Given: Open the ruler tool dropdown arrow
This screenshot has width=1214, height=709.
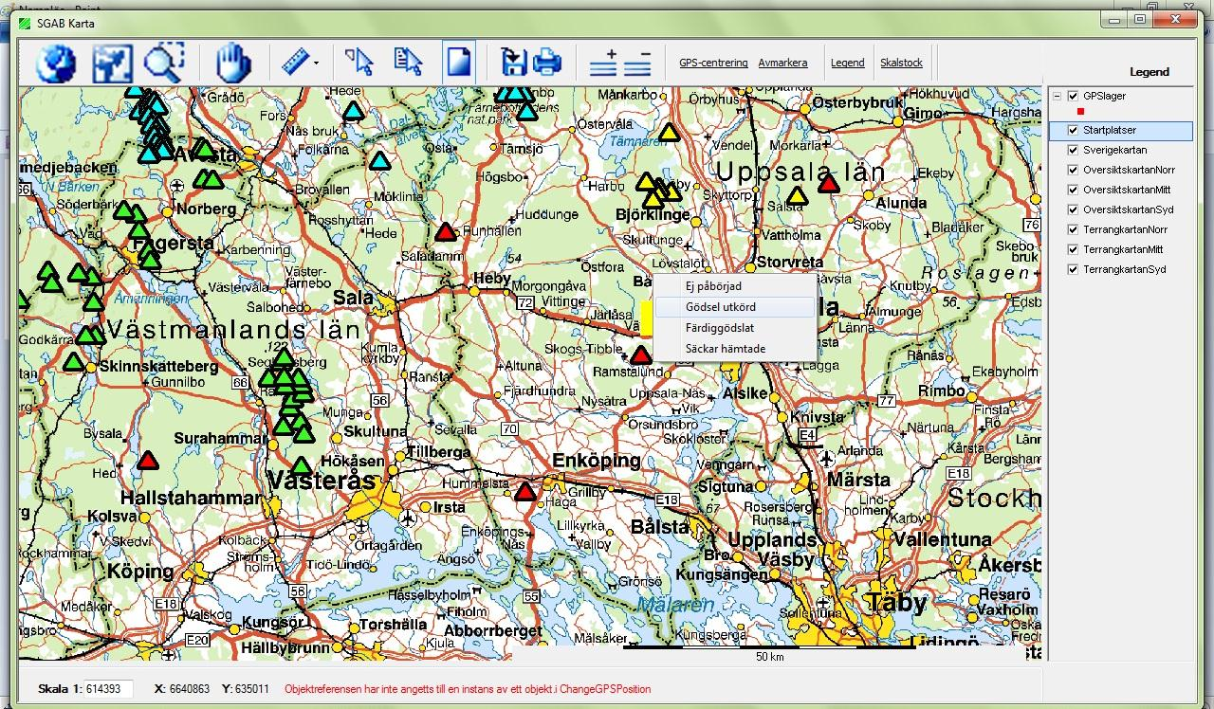Looking at the screenshot, I should [x=316, y=64].
